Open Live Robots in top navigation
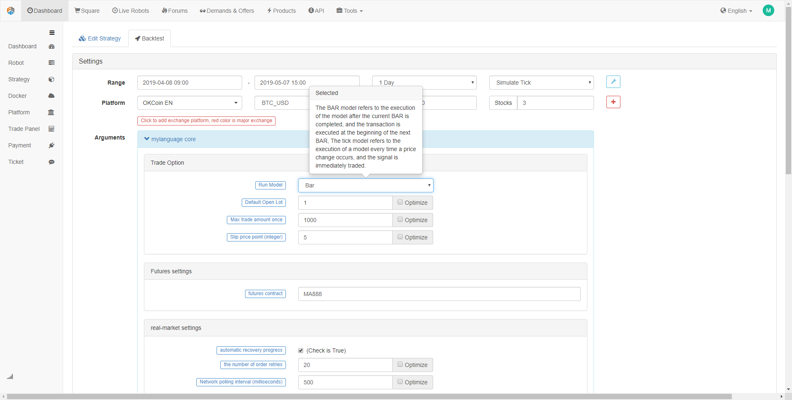Image resolution: width=792 pixels, height=400 pixels. click(x=131, y=11)
